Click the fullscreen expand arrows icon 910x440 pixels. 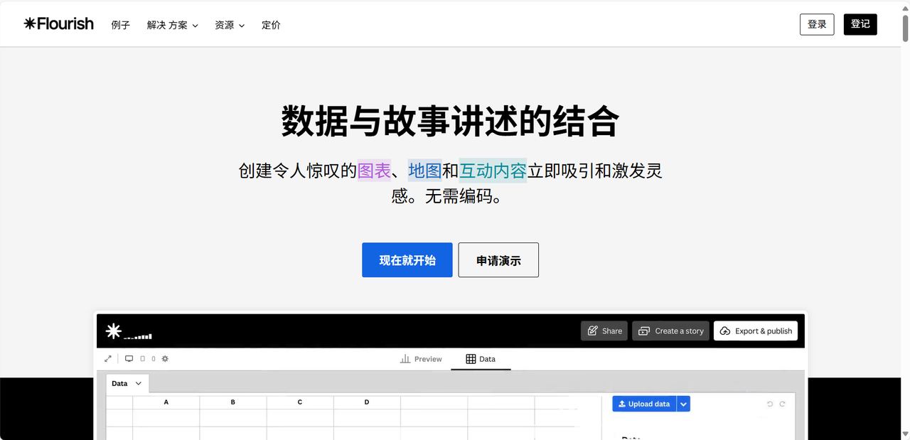click(108, 359)
